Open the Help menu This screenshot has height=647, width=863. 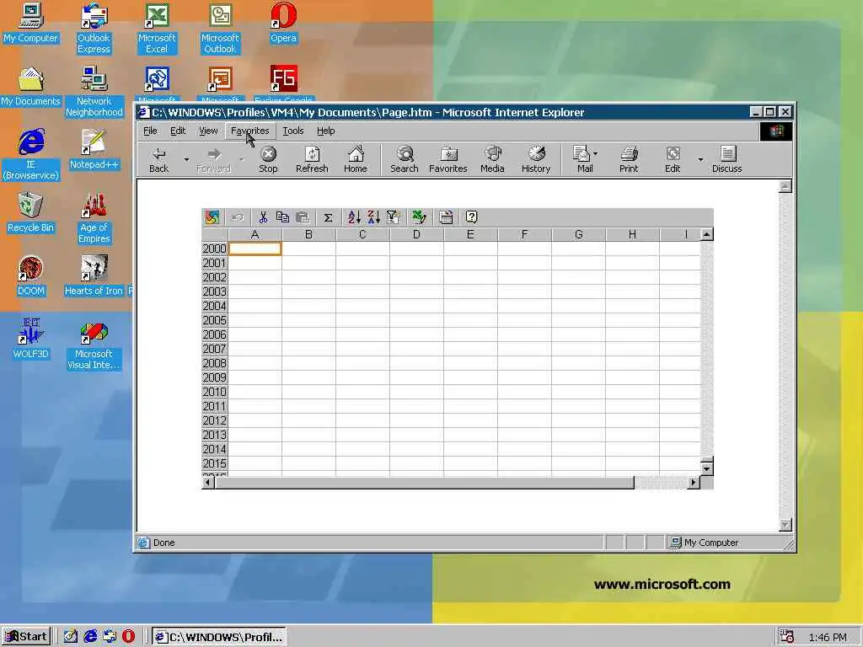tap(326, 131)
